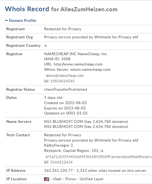The image size is (152, 184).
Task: Click the US flag icon in IP Location
Action: [47, 179]
